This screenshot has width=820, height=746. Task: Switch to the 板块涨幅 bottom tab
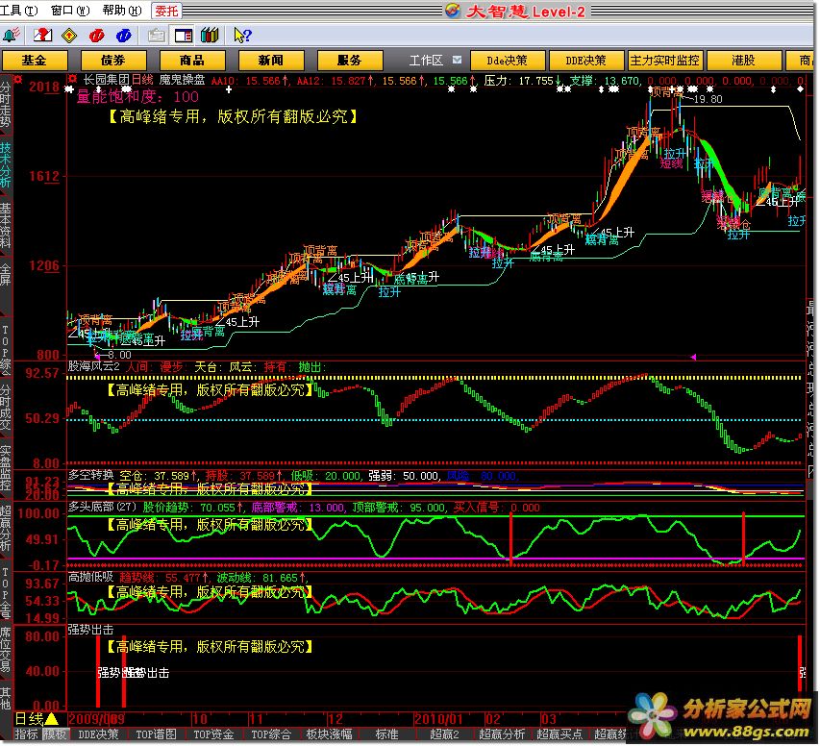tap(329, 735)
